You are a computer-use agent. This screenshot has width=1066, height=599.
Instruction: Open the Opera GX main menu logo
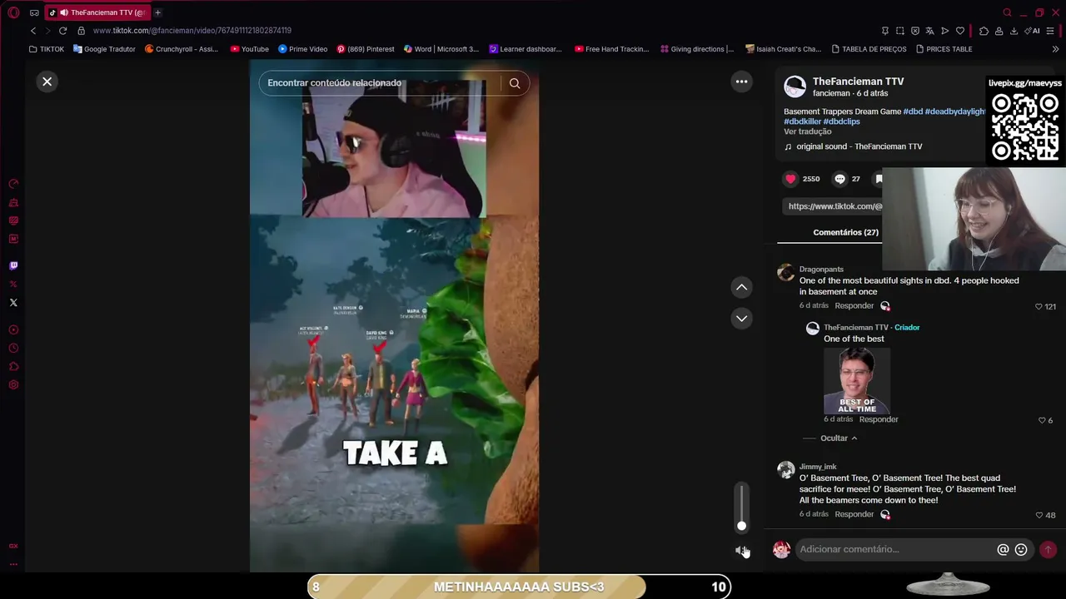coord(13,12)
